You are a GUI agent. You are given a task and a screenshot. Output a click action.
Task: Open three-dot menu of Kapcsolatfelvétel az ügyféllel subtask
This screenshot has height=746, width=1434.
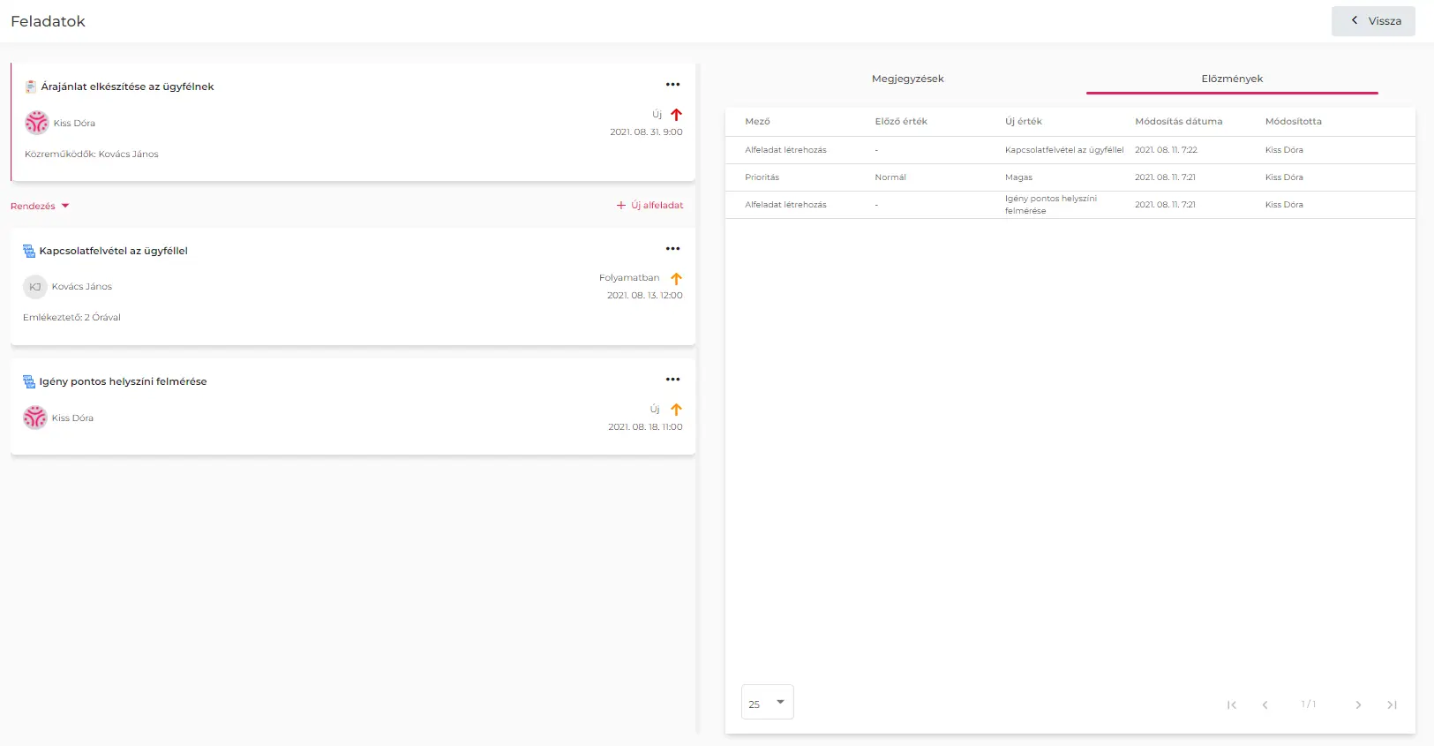[672, 249]
